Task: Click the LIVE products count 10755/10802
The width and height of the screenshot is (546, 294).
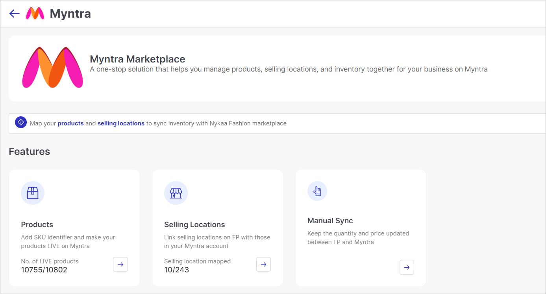Action: [x=44, y=270]
